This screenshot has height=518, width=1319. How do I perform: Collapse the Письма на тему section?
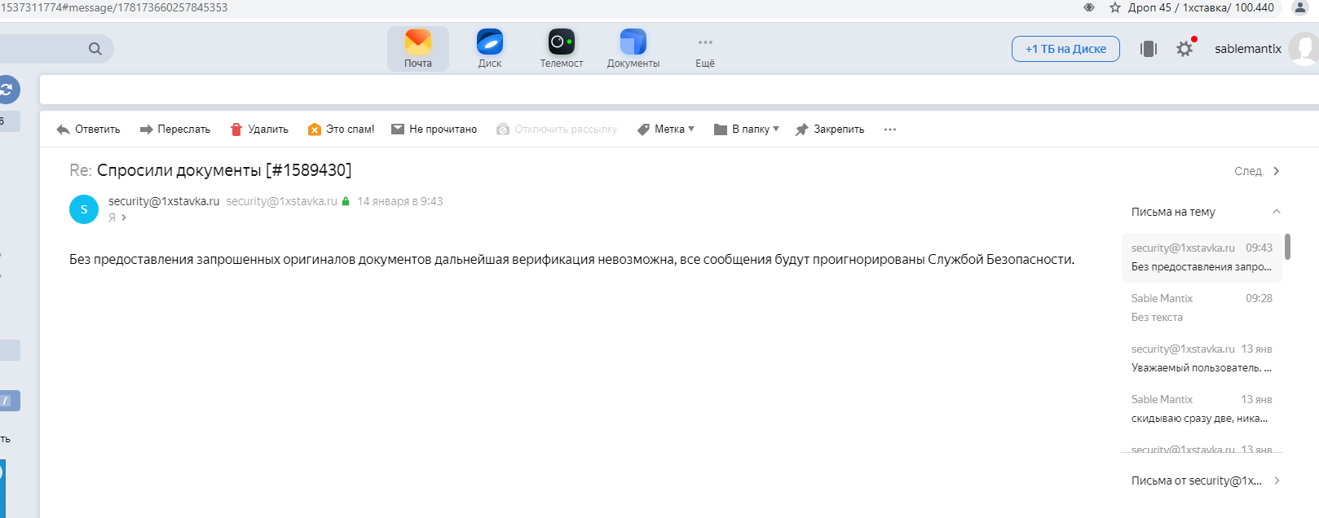click(1277, 212)
